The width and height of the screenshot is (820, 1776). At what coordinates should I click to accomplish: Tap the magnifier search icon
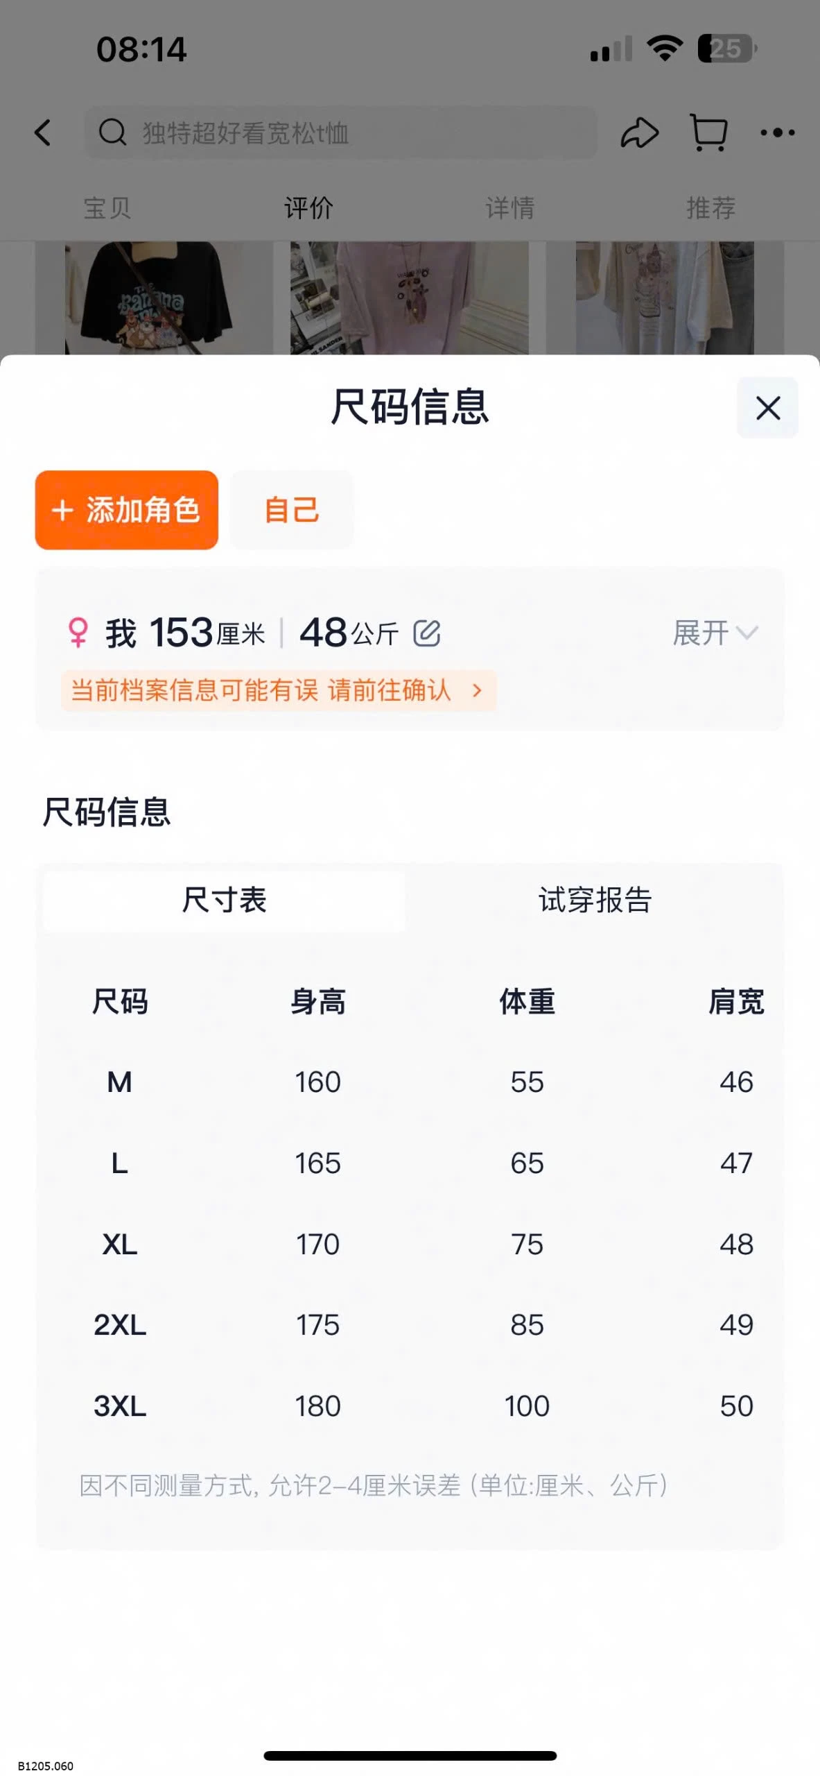point(112,132)
